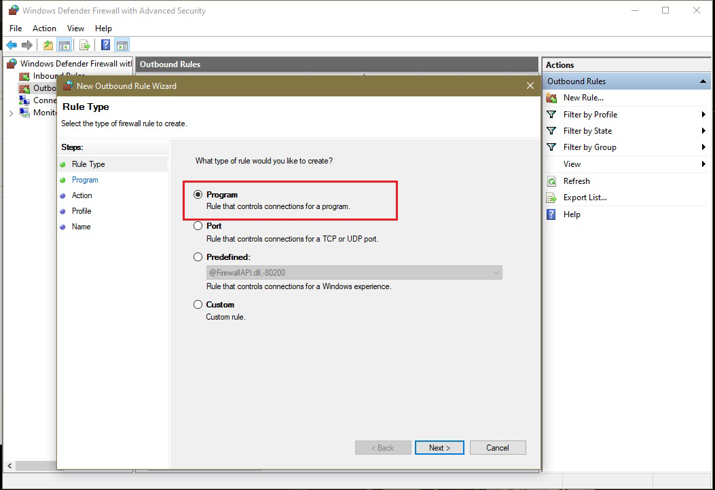Click the disabled Back button in the wizard
The height and width of the screenshot is (490, 715).
point(383,448)
